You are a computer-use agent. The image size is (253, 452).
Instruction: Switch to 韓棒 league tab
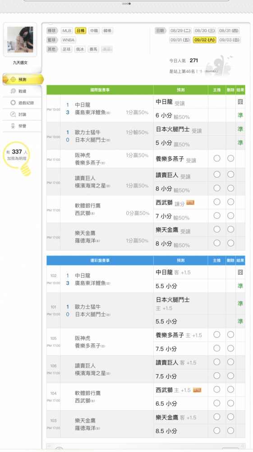point(107,31)
